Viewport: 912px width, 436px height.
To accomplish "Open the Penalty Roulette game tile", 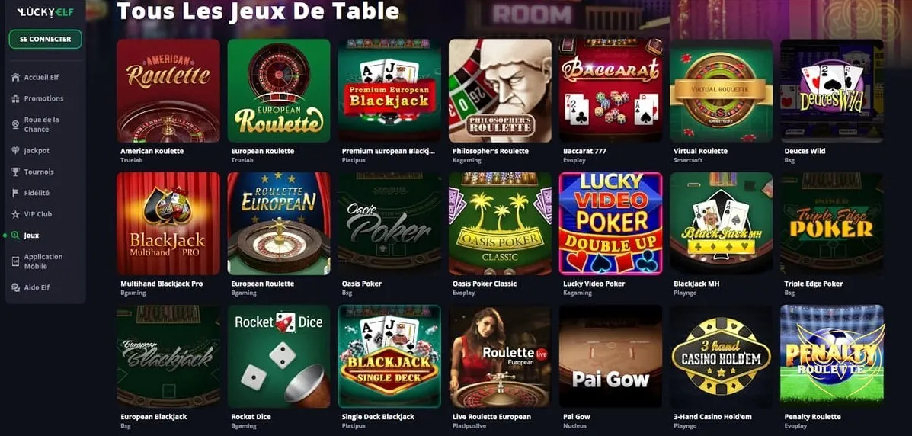I will click(832, 356).
